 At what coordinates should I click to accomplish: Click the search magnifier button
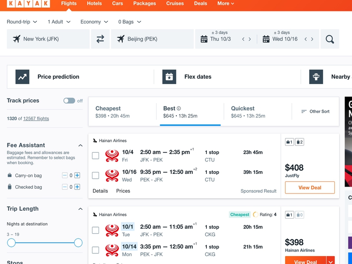pos(330,39)
